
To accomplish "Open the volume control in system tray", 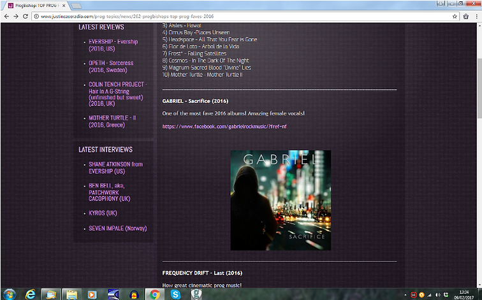I will [x=438, y=295].
